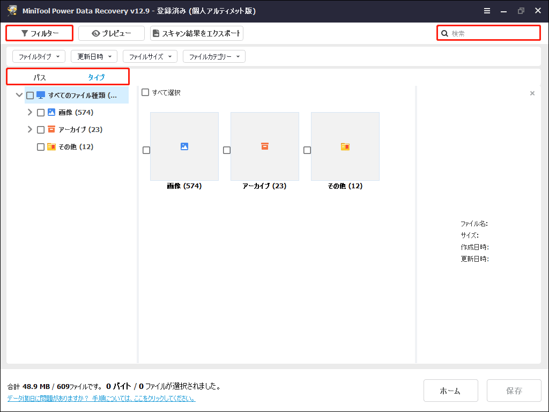
Task: Open the アーカイブ (23) thumbnail tile
Action: 265,146
